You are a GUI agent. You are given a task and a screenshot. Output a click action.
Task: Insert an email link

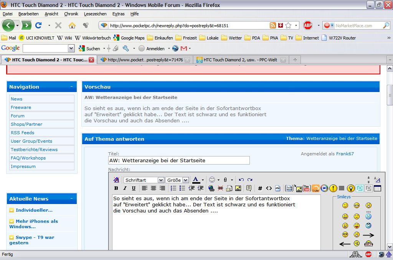click(229, 188)
